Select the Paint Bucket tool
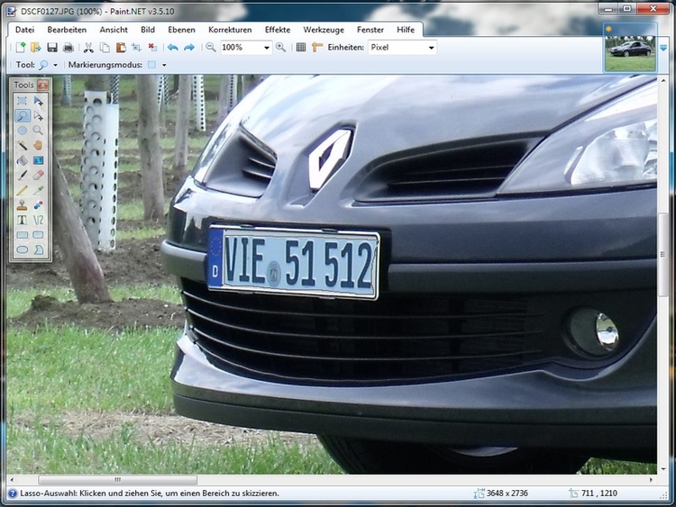 (x=22, y=160)
